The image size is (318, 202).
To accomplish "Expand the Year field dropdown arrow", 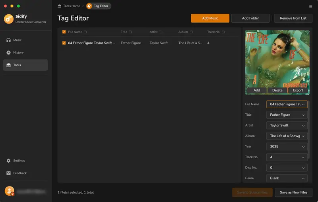I will 303,147.
